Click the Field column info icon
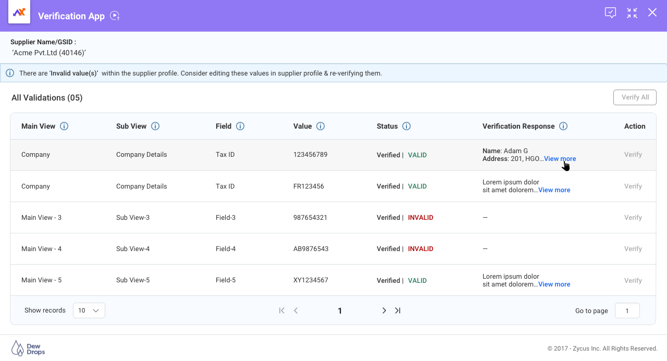667x361 pixels. pos(240,126)
